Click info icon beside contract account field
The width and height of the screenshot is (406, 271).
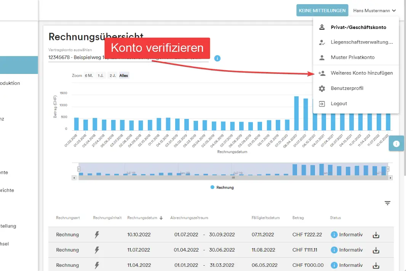pyautogui.click(x=217, y=58)
